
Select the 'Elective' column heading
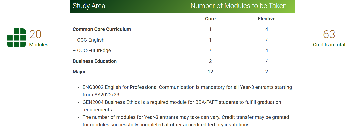tap(267, 19)
